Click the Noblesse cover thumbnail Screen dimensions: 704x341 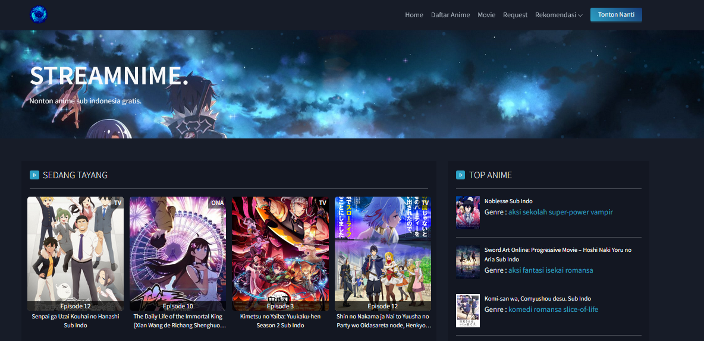click(468, 213)
